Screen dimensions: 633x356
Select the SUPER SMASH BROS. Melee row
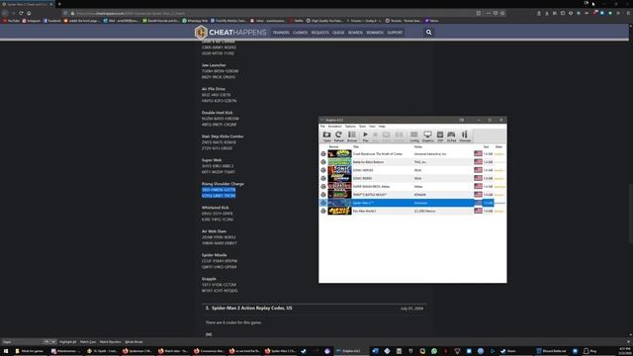[x=412, y=186]
